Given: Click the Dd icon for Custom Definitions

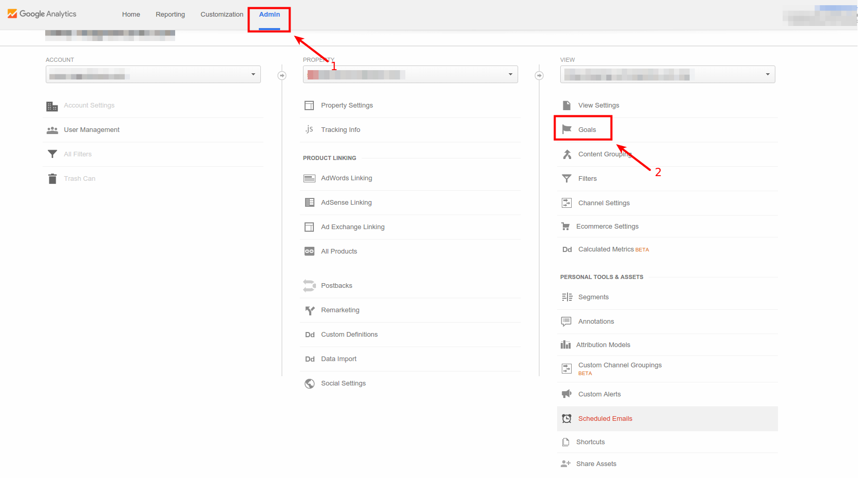Looking at the screenshot, I should (310, 335).
